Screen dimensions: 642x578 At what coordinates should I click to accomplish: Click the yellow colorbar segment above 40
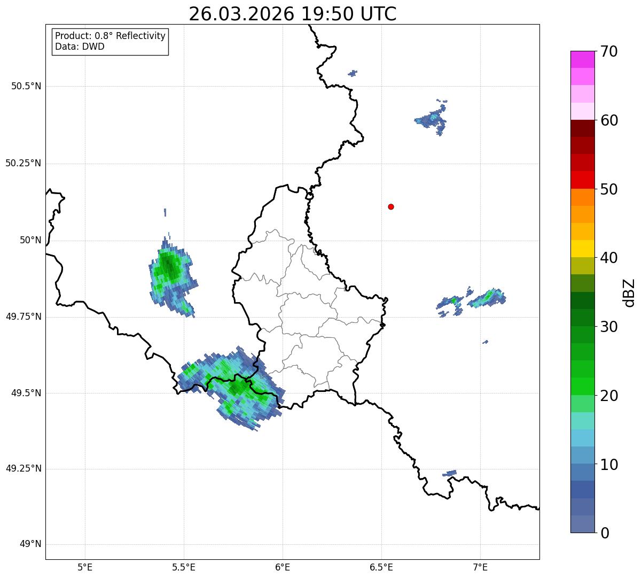[583, 249]
